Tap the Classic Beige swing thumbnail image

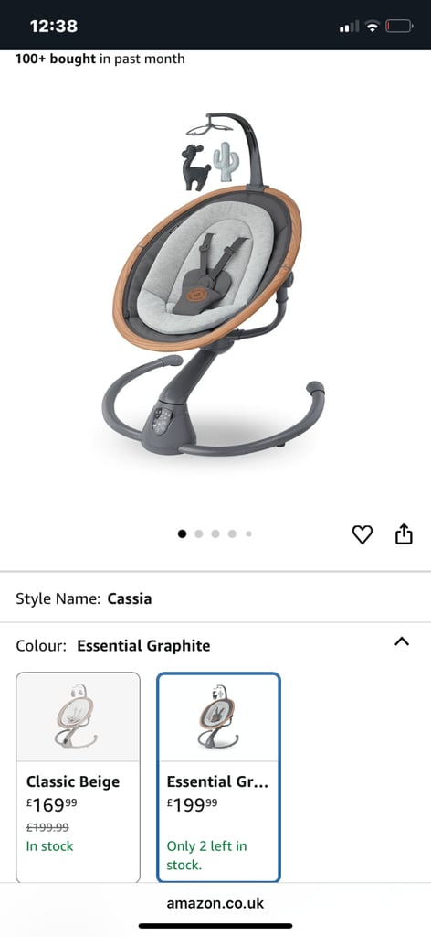(x=77, y=716)
